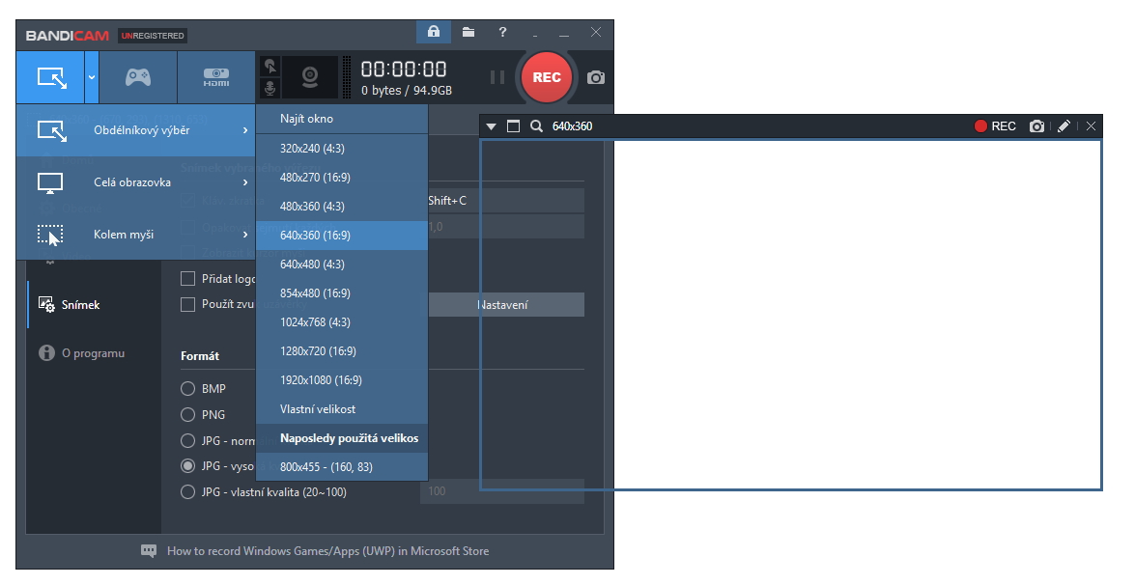The height and width of the screenshot is (585, 1135).
Task: Open Snímek sidebar tab
Action: (x=93, y=304)
